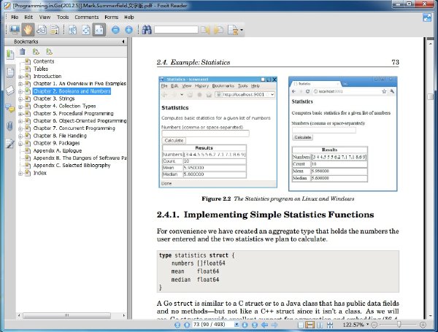
Task: Collapse the Bookmarks panel arrow
Action: 123,42
